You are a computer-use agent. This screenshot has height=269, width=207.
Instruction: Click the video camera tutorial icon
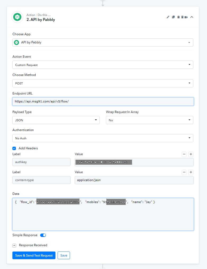coord(186,17)
